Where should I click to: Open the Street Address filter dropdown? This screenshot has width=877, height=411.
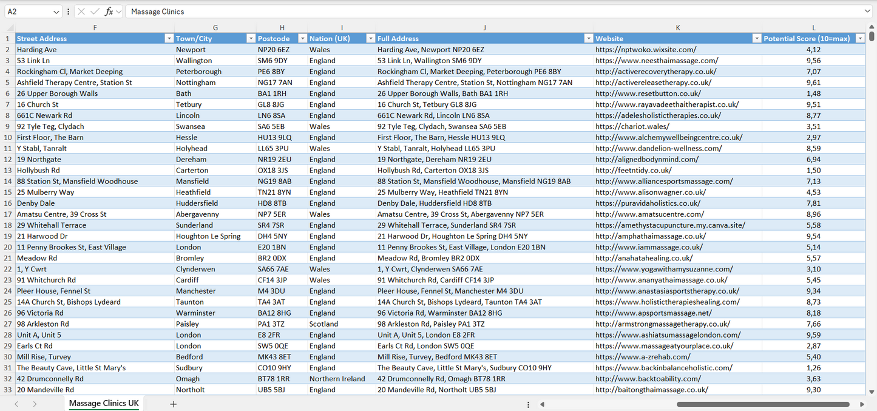pos(169,38)
